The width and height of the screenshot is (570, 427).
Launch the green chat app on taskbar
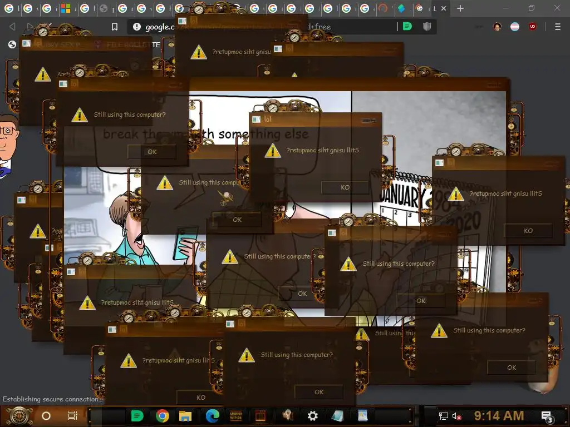coord(137,416)
